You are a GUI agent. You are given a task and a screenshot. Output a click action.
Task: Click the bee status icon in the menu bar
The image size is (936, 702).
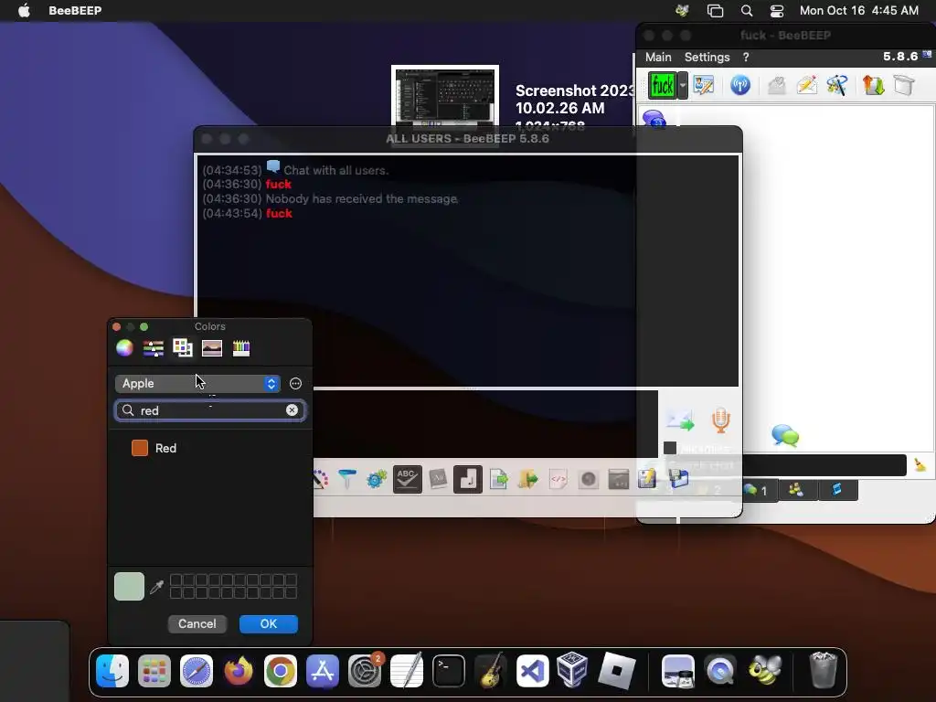tap(682, 10)
